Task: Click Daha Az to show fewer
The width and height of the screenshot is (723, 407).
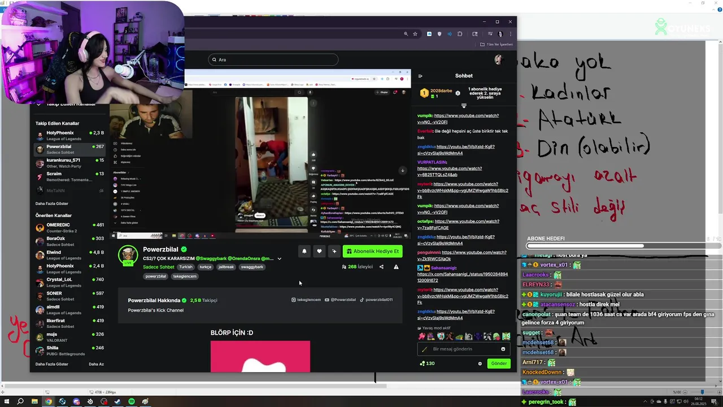Action: pos(96,364)
